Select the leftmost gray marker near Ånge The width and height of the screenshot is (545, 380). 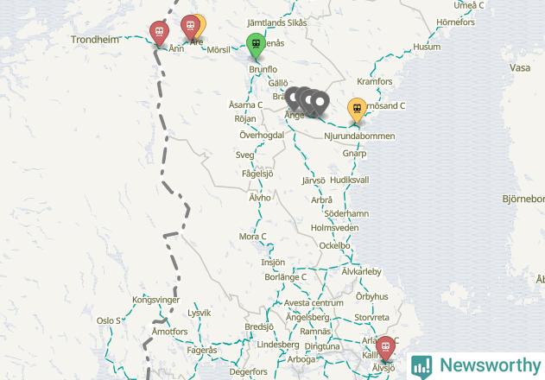point(293,98)
